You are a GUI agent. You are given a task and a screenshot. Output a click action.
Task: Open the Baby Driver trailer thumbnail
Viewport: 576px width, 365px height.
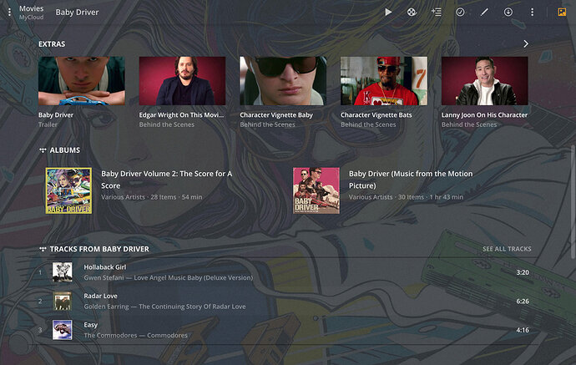point(82,81)
